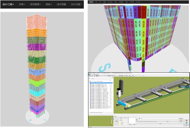Click the blue compass arrow right of tower base
This screenshot has height=128, width=190.
click(45, 120)
